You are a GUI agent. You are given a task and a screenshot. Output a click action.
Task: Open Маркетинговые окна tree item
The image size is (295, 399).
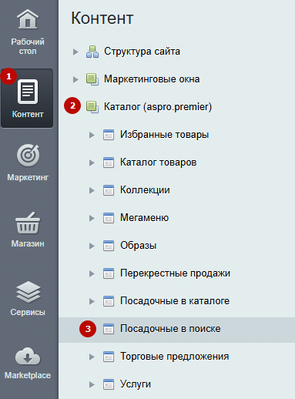pos(152,79)
